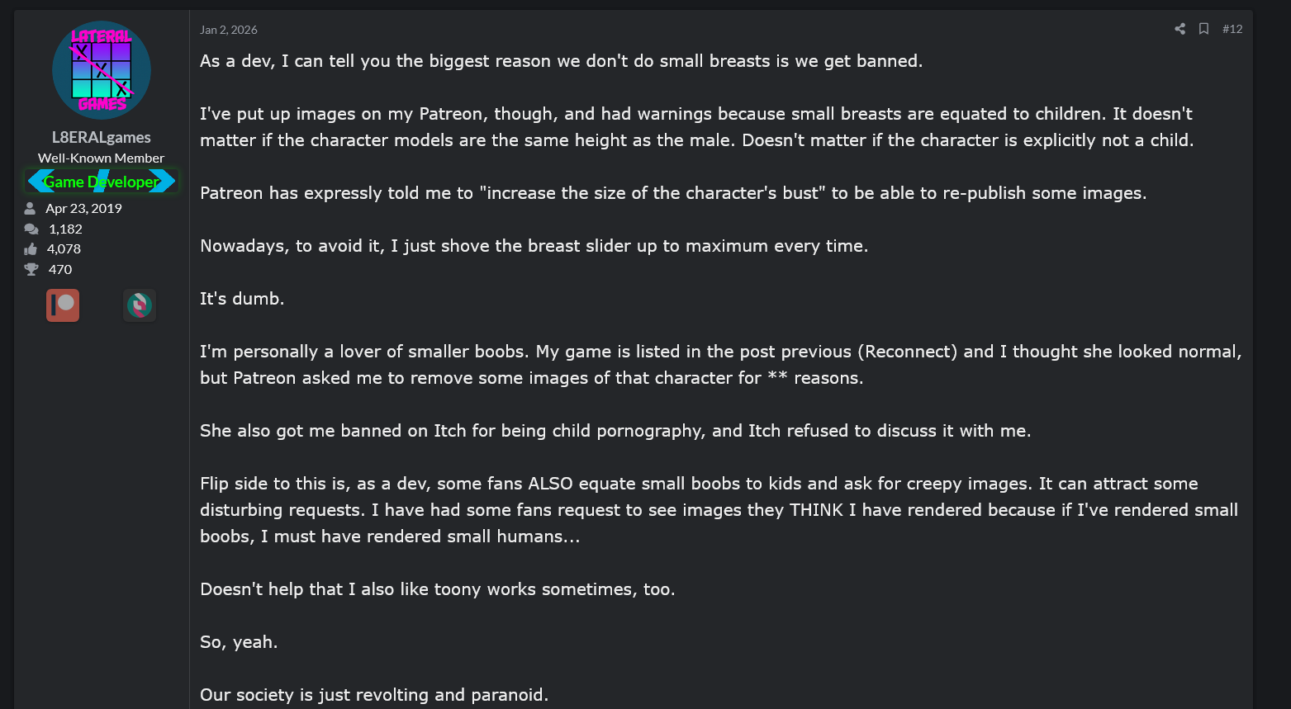Image resolution: width=1291 pixels, height=709 pixels.
Task: Click the "So, yeah." line in the post
Action: pyautogui.click(x=239, y=642)
